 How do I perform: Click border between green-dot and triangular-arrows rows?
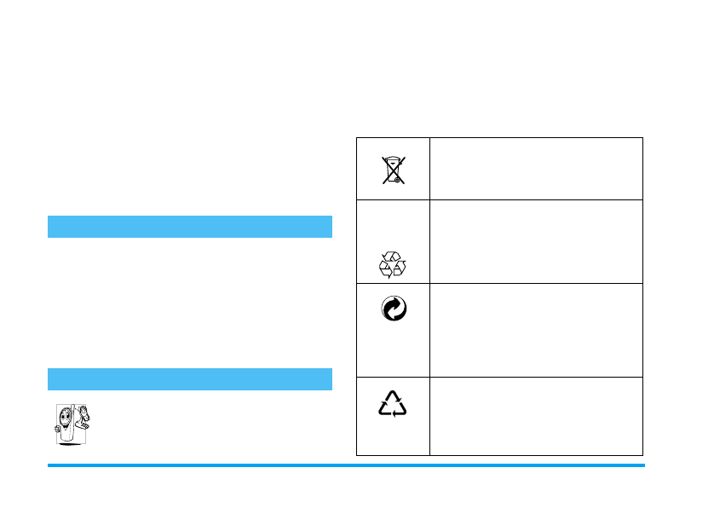498,377
